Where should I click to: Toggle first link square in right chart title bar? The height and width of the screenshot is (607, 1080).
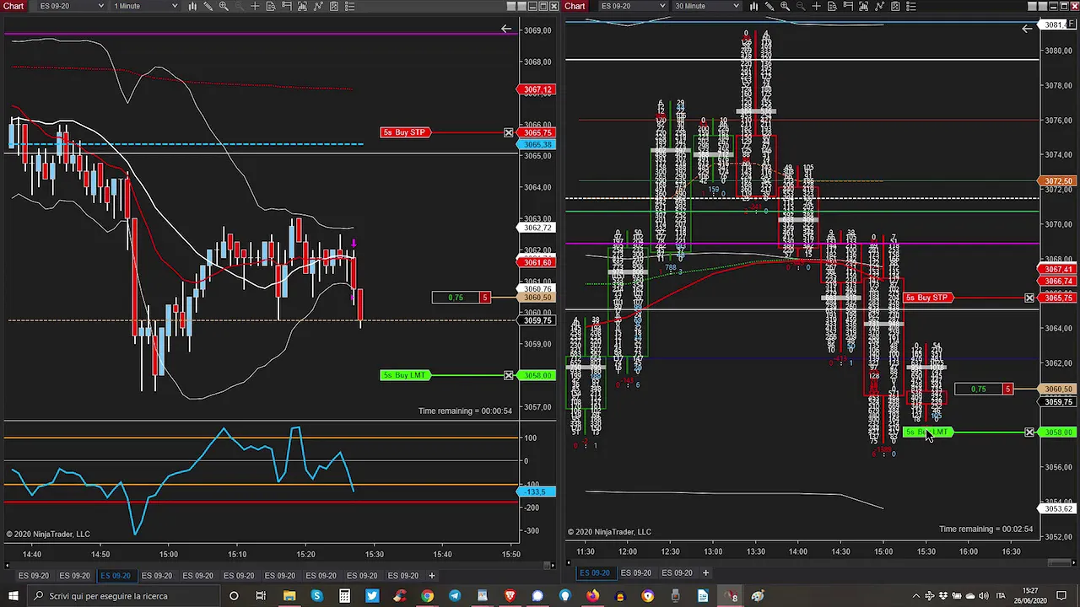pyautogui.click(x=1032, y=6)
